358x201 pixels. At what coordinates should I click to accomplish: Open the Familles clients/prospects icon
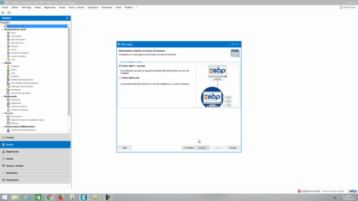tap(8, 80)
